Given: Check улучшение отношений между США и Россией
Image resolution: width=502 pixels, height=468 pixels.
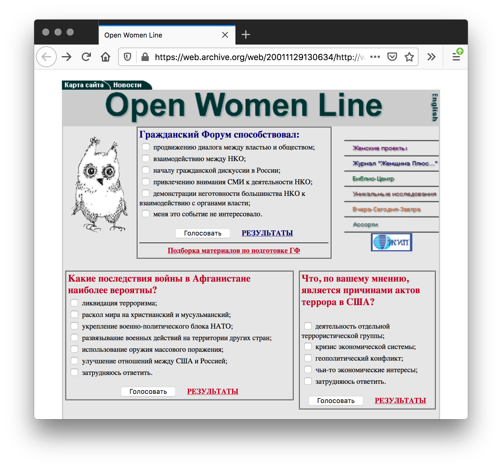Looking at the screenshot, I should tap(74, 361).
